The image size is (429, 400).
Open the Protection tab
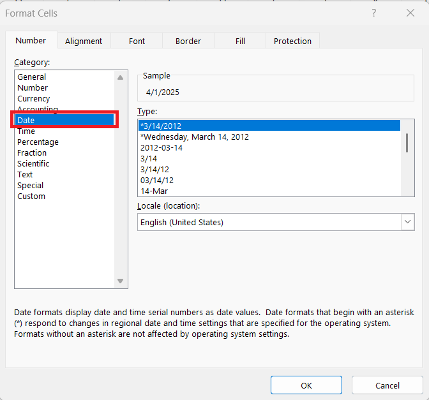(x=292, y=41)
